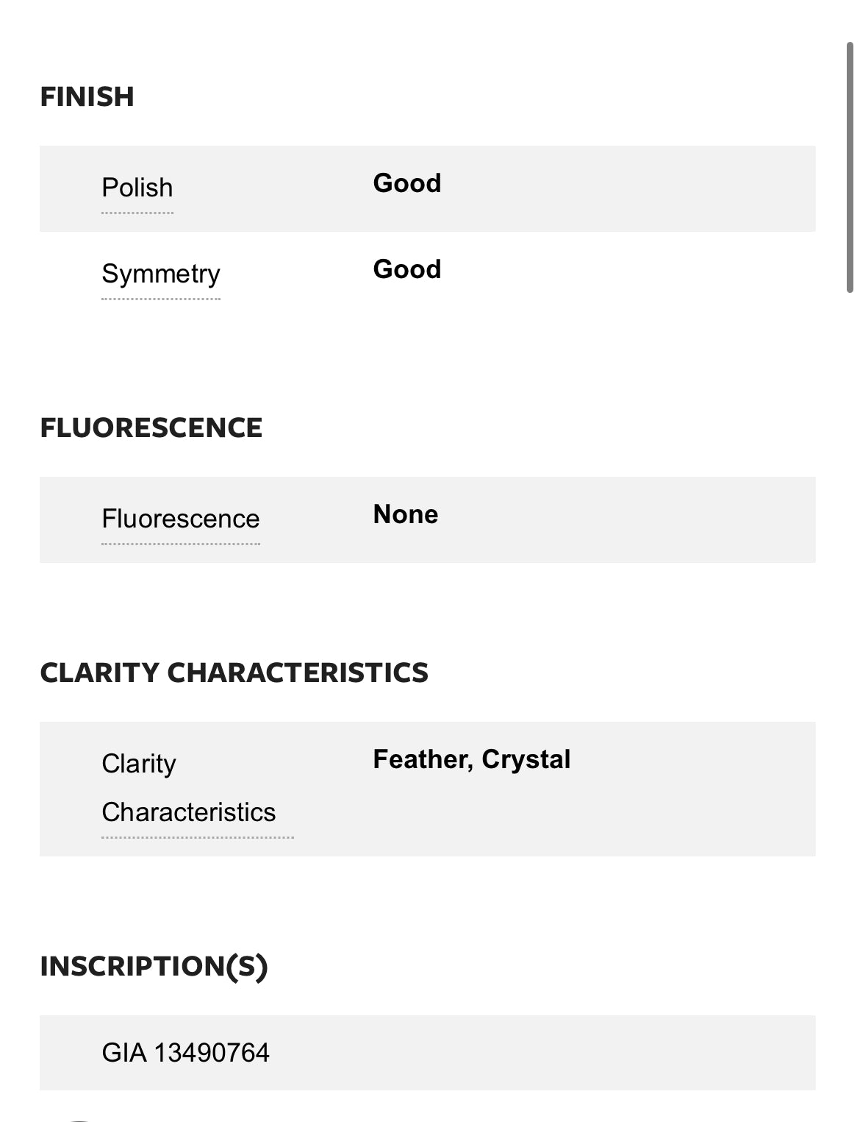
Task: Click the Feather, Crystal value text
Action: point(472,759)
